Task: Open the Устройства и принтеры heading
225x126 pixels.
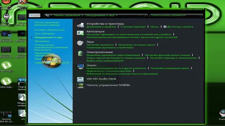Action: click(x=105, y=24)
